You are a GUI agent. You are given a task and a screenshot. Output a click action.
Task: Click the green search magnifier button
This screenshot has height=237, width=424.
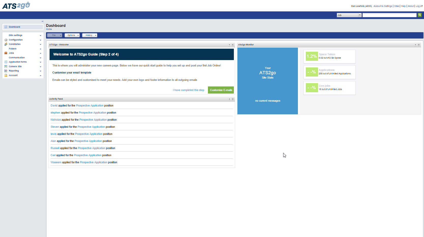click(x=420, y=15)
